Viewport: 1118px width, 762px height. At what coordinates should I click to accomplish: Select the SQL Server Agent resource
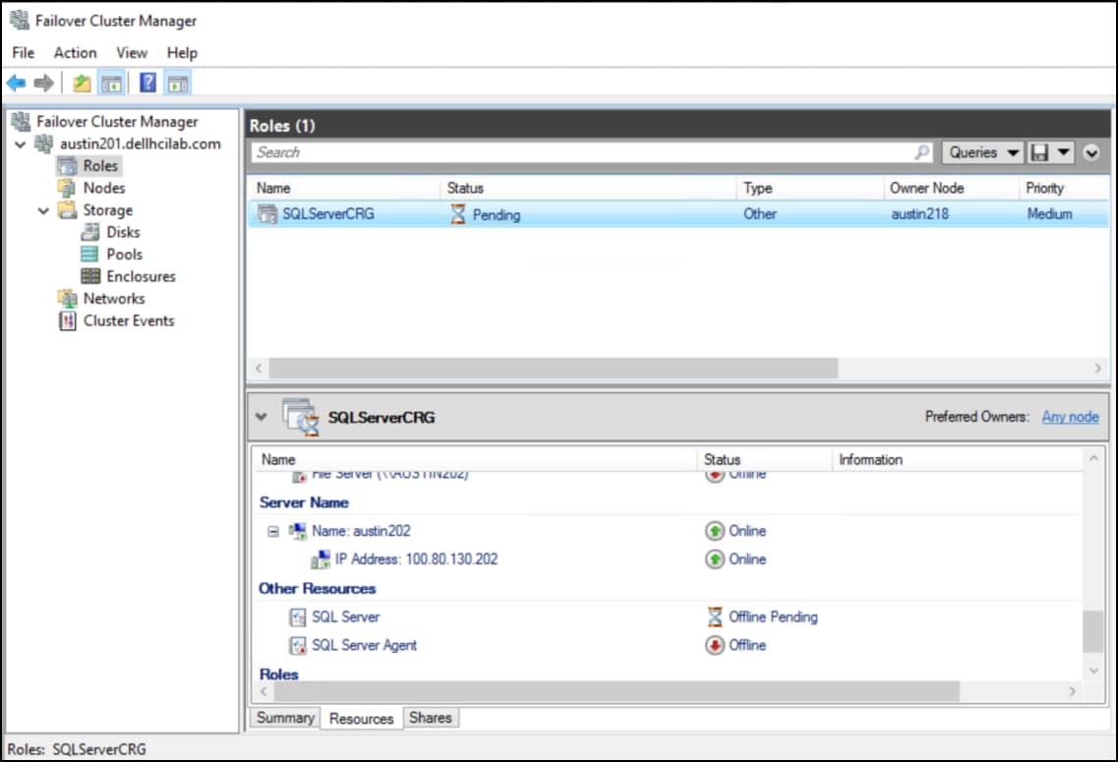click(x=365, y=646)
